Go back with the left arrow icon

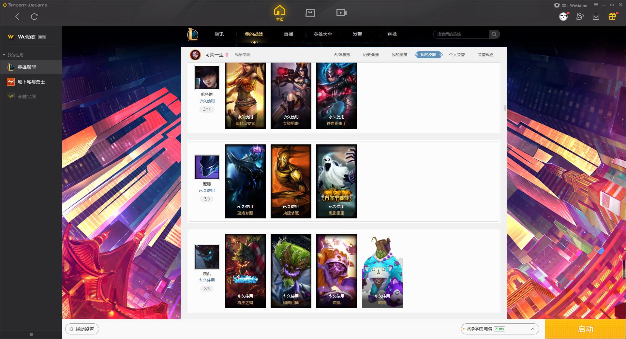[17, 17]
